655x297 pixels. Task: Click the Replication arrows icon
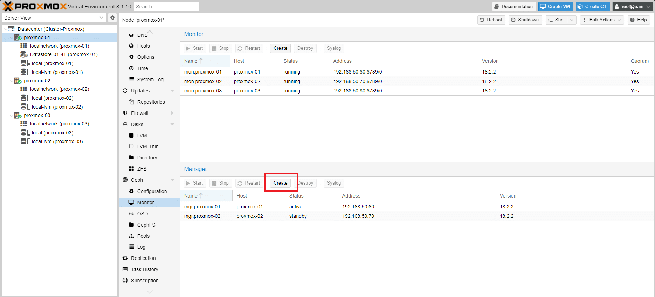coord(125,258)
